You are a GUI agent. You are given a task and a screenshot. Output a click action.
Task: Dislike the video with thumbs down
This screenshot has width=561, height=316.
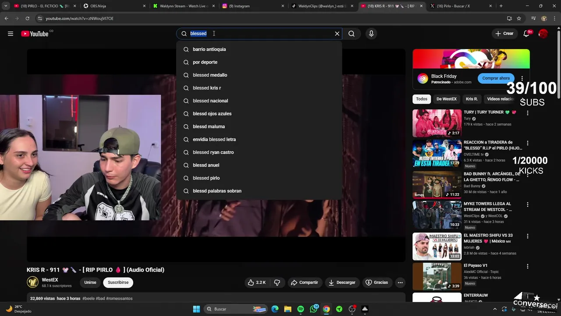coord(277,283)
